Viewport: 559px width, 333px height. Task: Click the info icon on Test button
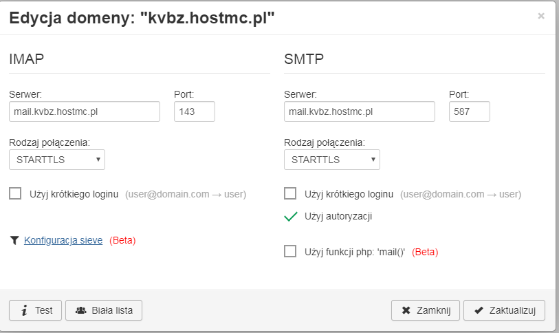pos(24,310)
